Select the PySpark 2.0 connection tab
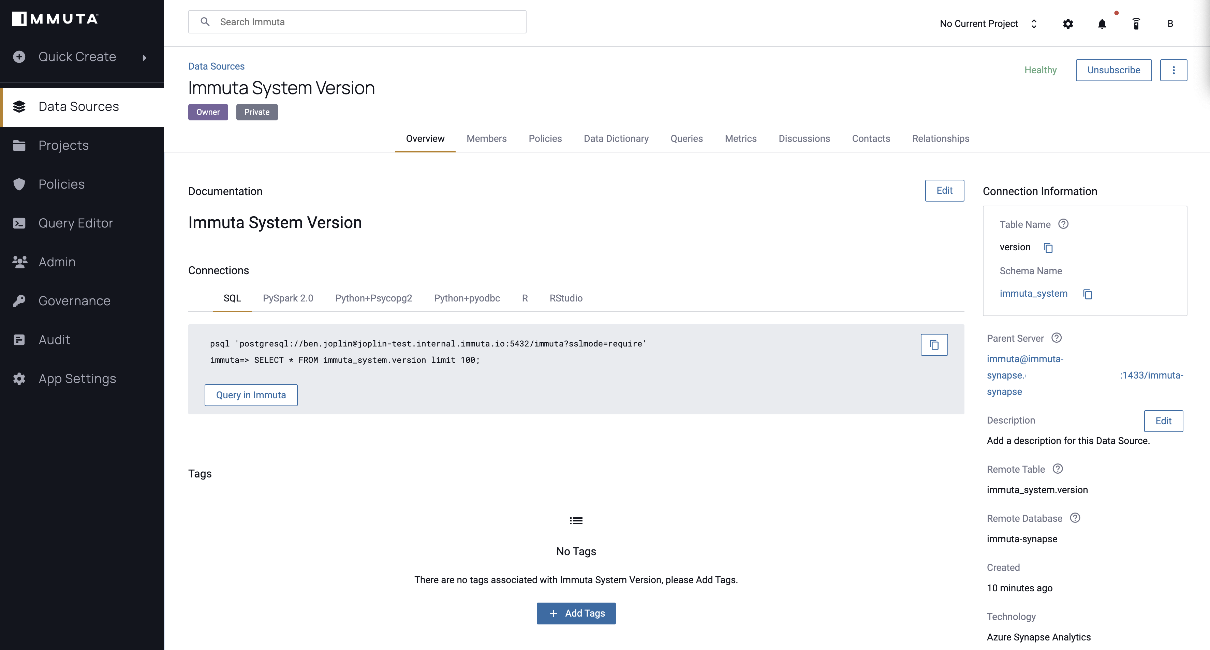This screenshot has width=1210, height=650. tap(287, 298)
